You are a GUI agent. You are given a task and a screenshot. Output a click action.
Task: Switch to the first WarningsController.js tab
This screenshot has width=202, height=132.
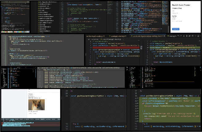[95, 36]
